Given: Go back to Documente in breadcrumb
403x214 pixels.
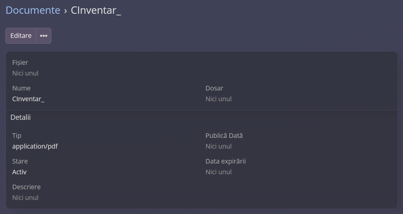Looking at the screenshot, I should 33,10.
